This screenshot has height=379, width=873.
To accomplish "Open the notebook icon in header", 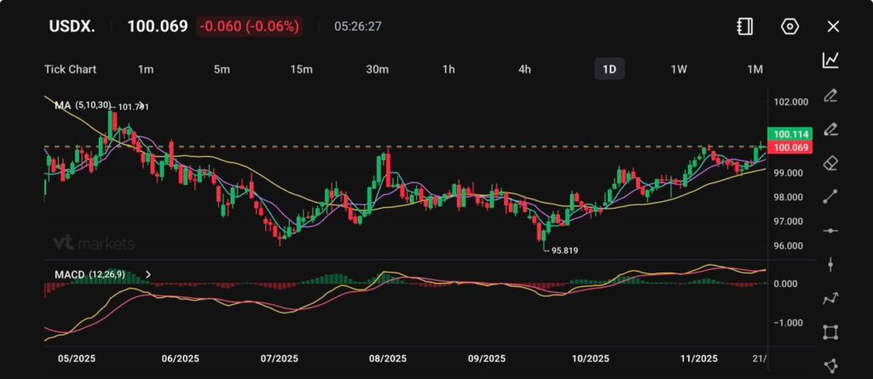I will (745, 26).
